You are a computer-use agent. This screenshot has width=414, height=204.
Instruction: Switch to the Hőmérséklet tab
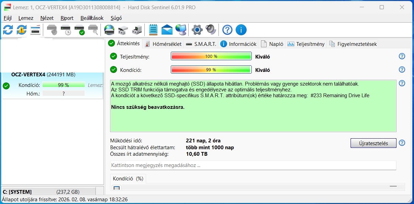163,44
